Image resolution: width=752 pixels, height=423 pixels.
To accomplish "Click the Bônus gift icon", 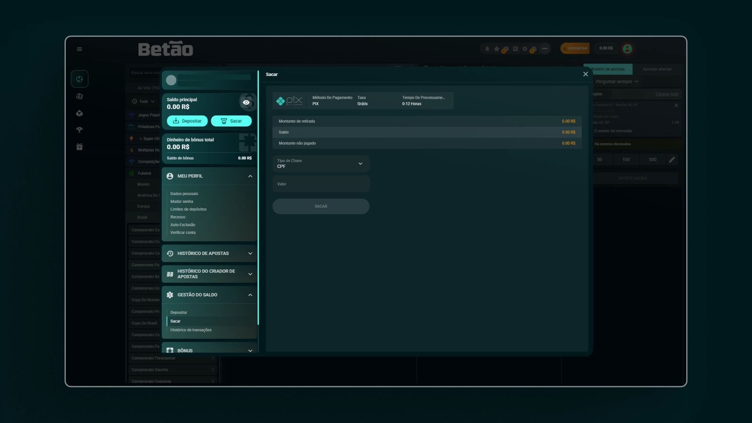I will point(170,350).
